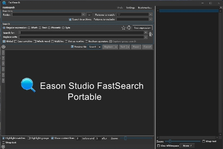Image resolution: width=223 pixels, height=149 pixels.
Task: Open the None encoding dropdown in preview pane
Action: pyautogui.click(x=187, y=146)
